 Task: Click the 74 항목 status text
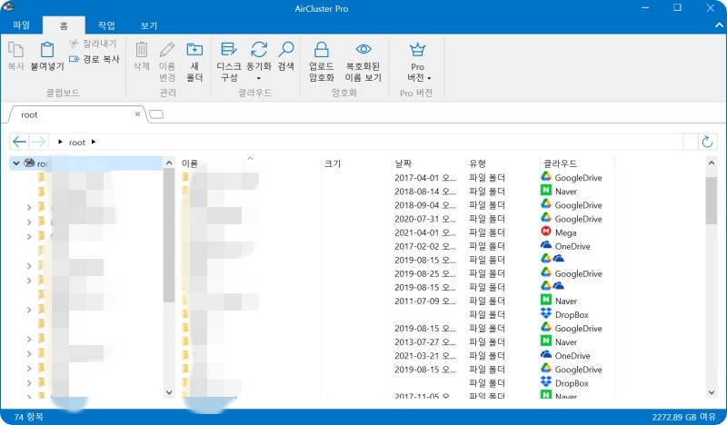tap(28, 417)
